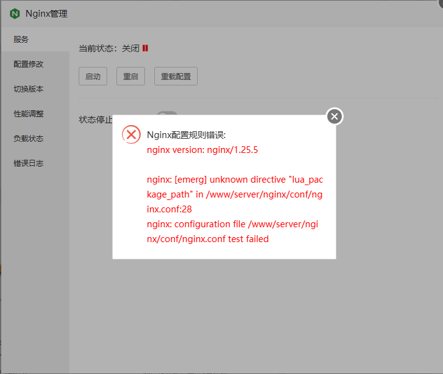Screen dimensions: 443x374
Task: Switch to the 切换版本 tab
Action: coord(35,89)
